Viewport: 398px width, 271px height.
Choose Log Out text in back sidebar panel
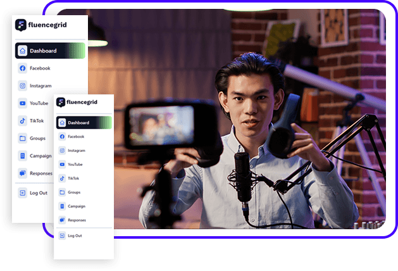coord(39,193)
